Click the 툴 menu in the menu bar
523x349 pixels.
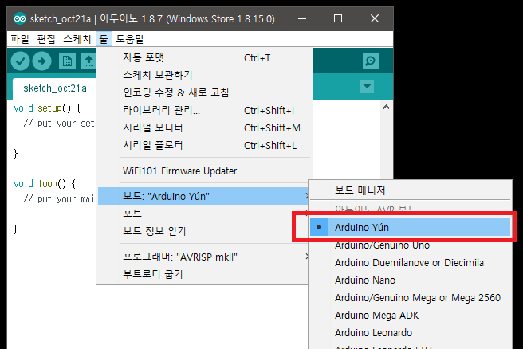104,39
